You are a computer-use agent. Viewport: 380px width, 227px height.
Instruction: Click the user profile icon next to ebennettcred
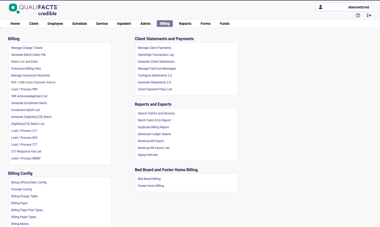click(x=321, y=7)
